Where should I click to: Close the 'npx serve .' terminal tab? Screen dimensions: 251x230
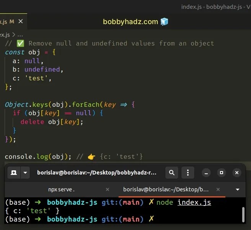coord(108,189)
